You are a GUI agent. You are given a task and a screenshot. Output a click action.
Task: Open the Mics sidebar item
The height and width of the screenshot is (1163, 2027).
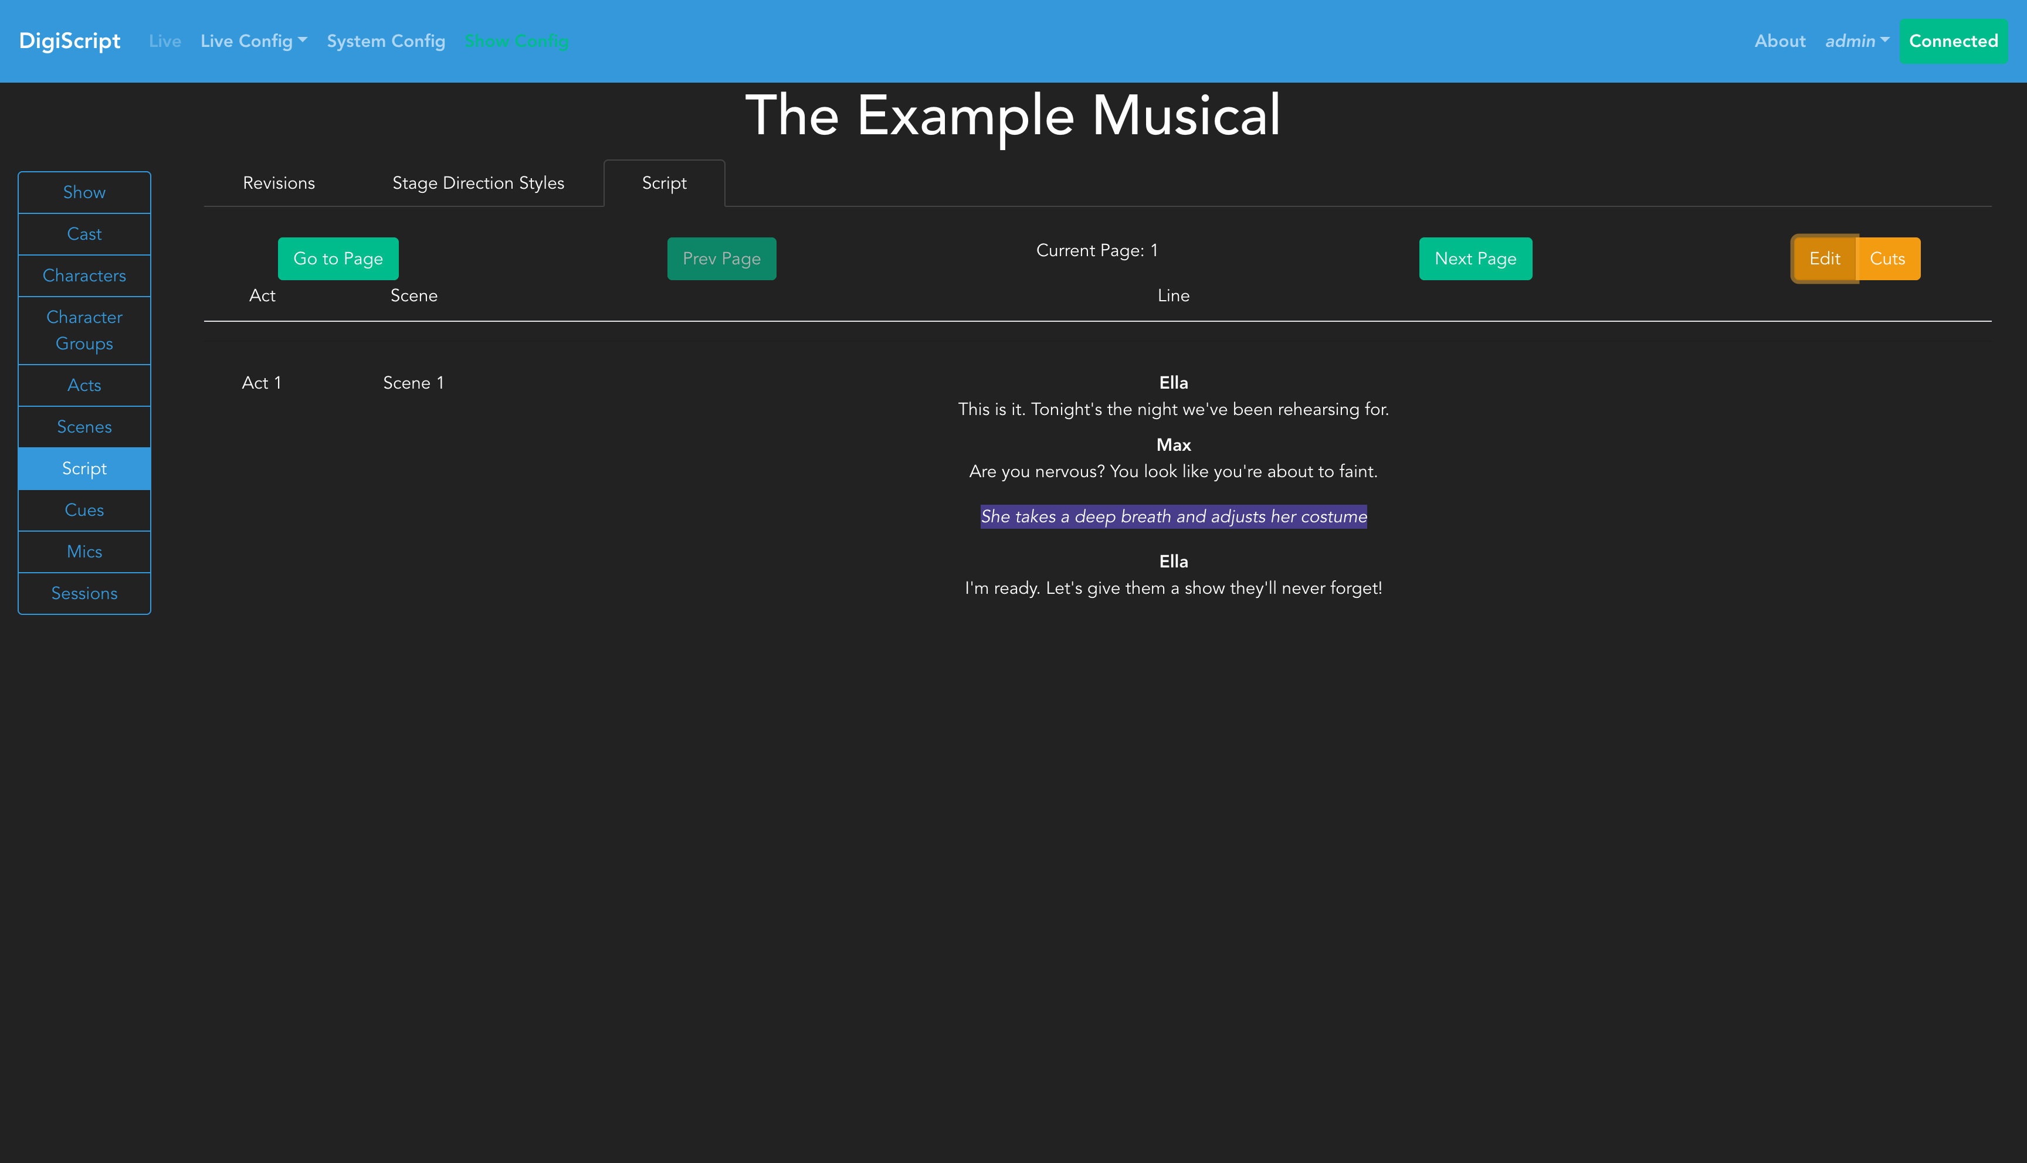coord(84,551)
